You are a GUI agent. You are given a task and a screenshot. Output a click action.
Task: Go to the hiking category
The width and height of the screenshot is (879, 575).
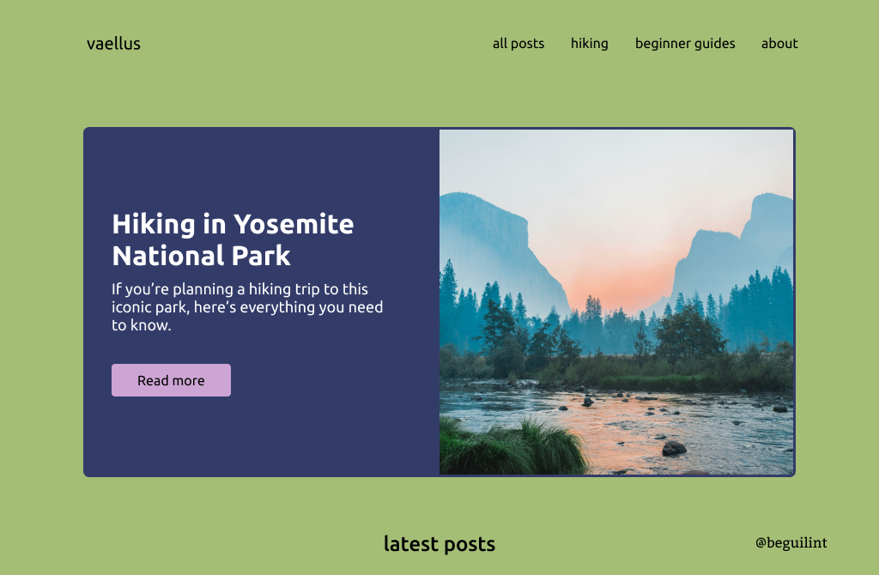click(589, 44)
